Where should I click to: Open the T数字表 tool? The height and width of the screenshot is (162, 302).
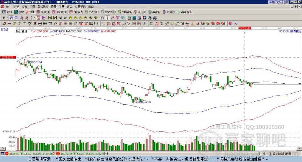pyautogui.click(x=125, y=12)
